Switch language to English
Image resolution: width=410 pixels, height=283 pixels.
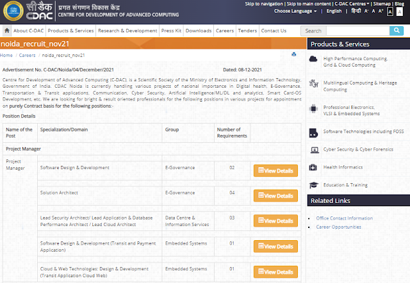(334, 11)
